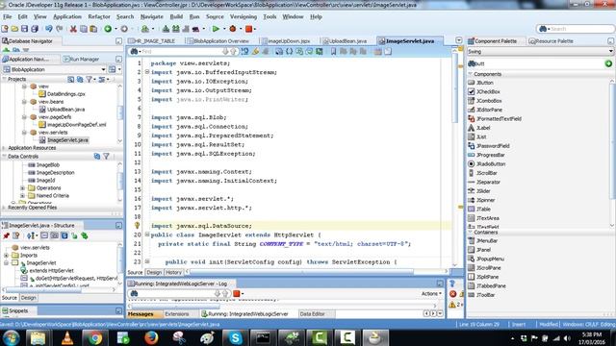This screenshot has width=616, height=346.
Task: Collapse the ImageServlet class fold on line 20
Action: coord(147,235)
